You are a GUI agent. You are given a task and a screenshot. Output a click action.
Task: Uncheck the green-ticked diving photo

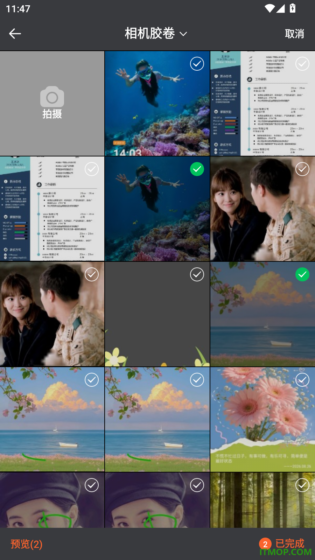tap(197, 169)
